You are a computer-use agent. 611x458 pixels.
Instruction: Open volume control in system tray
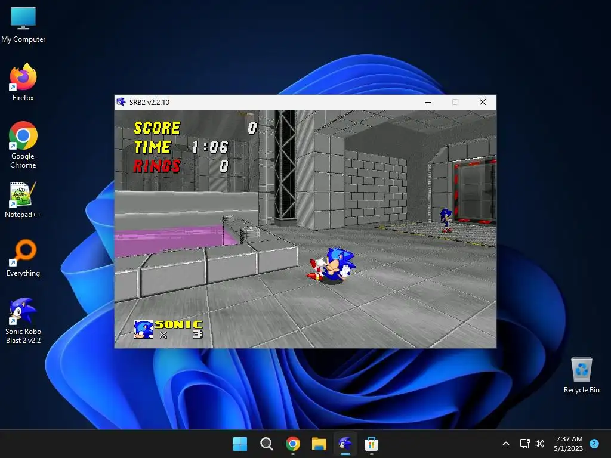539,444
